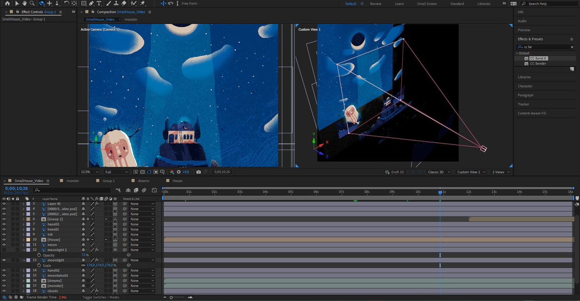Screen dimensions: 580x301
Task: Expand the Group 1 layer properties
Action: 24,219
